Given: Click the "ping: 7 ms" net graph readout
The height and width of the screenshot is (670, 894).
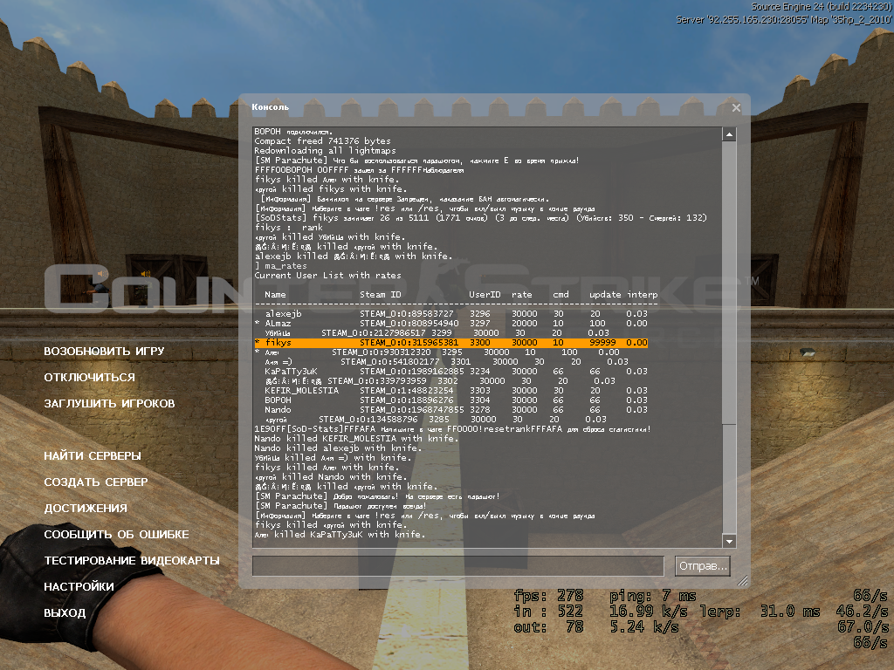Looking at the screenshot, I should (653, 596).
